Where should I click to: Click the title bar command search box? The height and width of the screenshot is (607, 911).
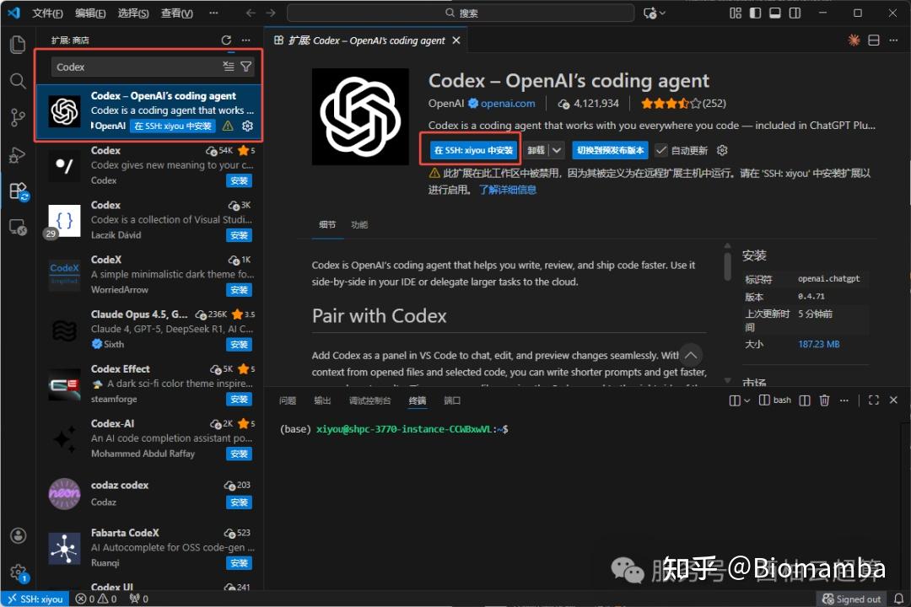[x=461, y=13]
